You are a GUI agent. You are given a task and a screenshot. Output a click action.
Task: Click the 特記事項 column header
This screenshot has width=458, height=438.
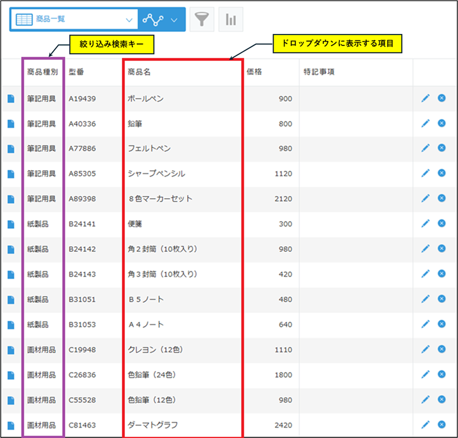pyautogui.click(x=319, y=72)
